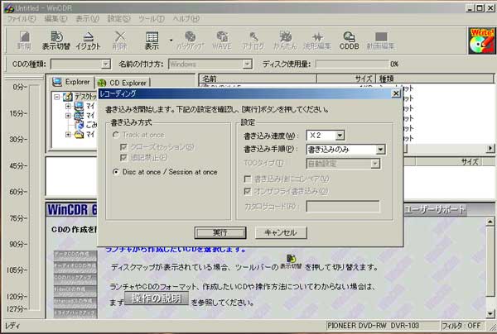
Task: Select the Track at once radio button
Action: (116, 135)
